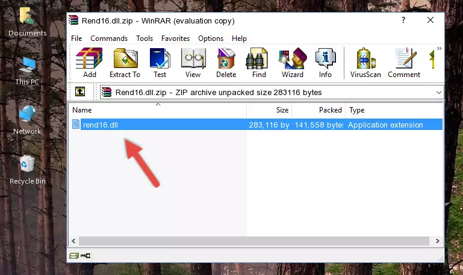The width and height of the screenshot is (463, 275).
Task: Click the password key icon in status bar
Action: (x=85, y=256)
